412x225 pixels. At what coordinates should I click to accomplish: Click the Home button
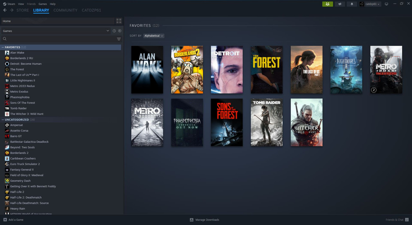(x=58, y=21)
